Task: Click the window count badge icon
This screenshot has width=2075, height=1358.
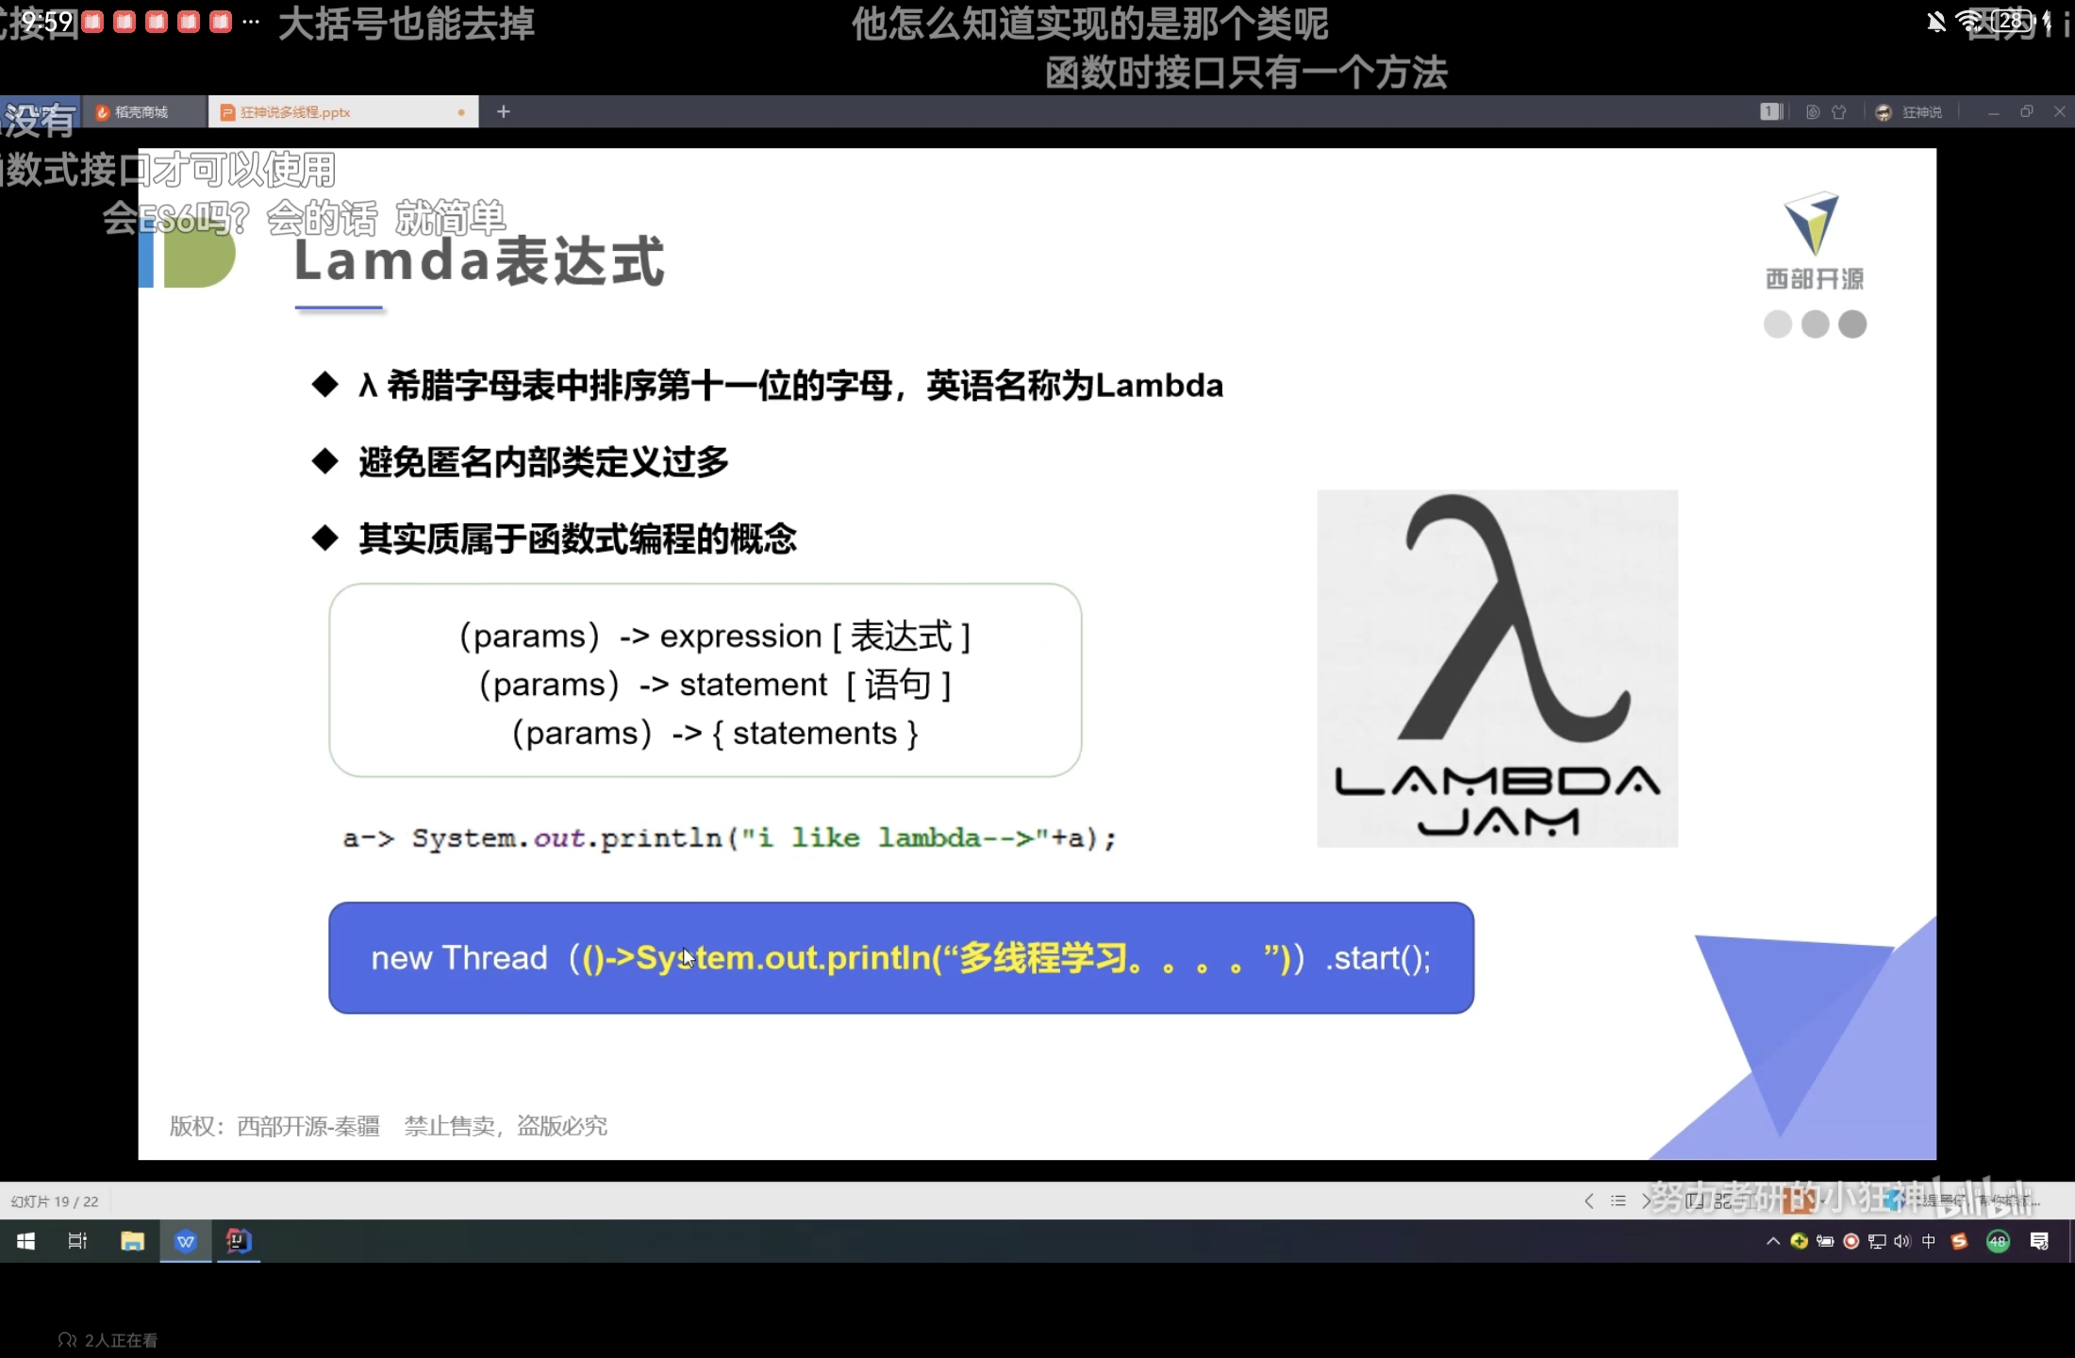Action: click(1770, 112)
